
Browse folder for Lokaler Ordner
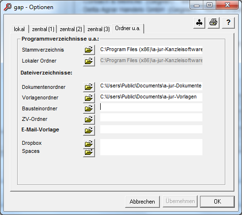pyautogui.click(x=89, y=61)
